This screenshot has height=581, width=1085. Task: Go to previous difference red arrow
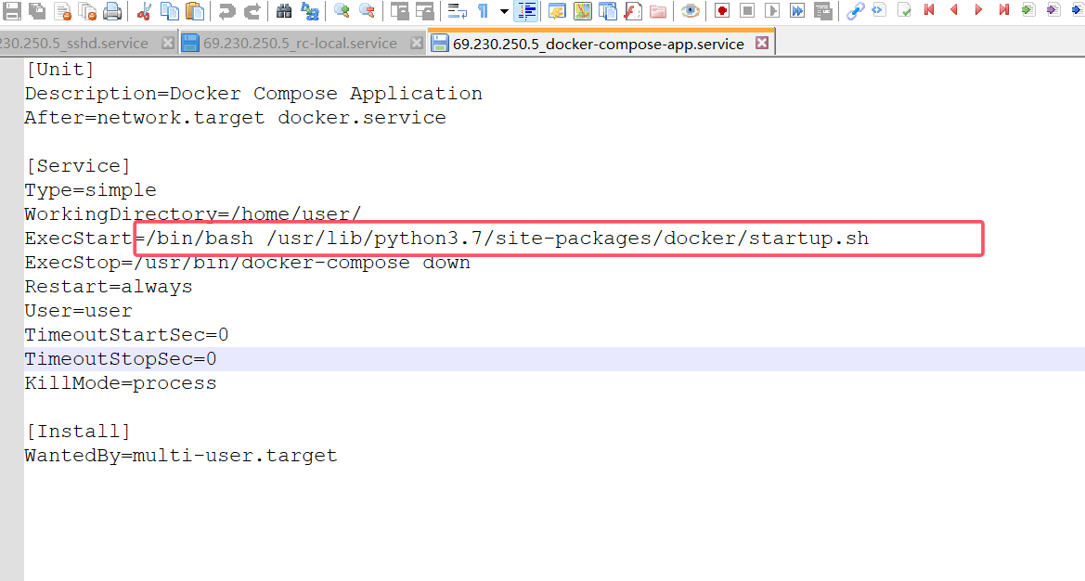click(x=954, y=9)
